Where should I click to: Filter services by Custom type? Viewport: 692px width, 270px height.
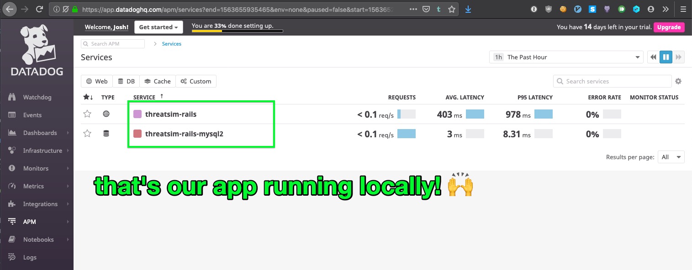(x=196, y=81)
